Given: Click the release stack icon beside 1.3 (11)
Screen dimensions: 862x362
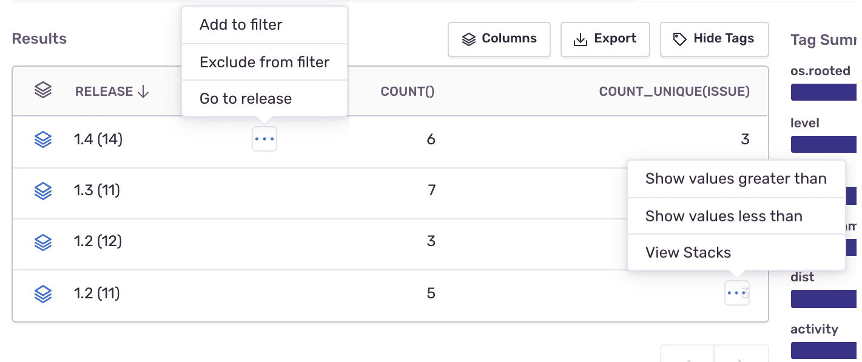Looking at the screenshot, I should pos(42,190).
